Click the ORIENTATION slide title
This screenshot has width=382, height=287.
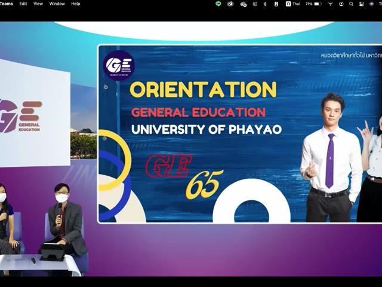[203, 89]
